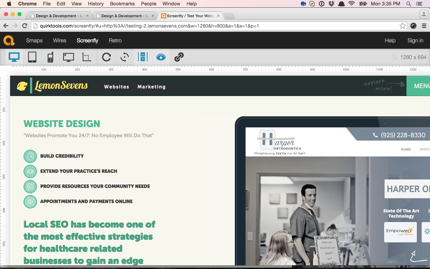The width and height of the screenshot is (430, 269).
Task: Select the desktop screen size icon
Action: (x=13, y=57)
